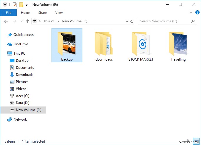Image resolution: width=201 pixels, height=145 pixels.
Task: Click the blue Downloads arrow icon
Action: point(12,75)
